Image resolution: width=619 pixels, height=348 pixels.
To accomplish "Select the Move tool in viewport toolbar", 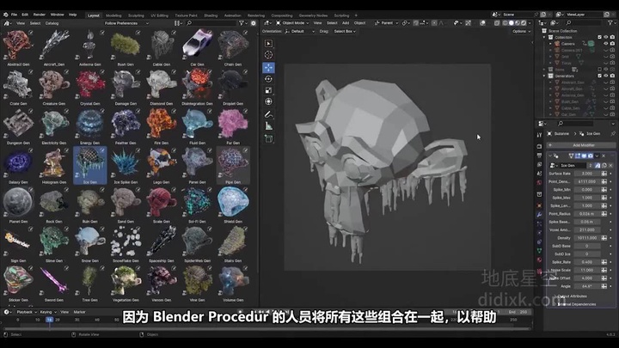I will 268,67.
